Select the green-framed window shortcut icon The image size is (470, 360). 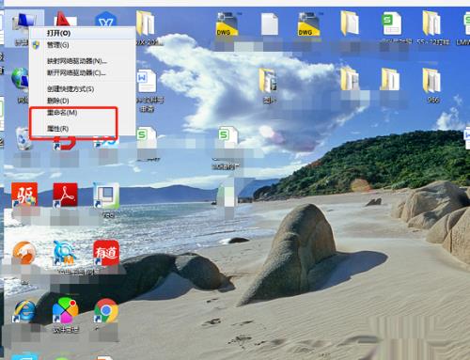pos(106,196)
